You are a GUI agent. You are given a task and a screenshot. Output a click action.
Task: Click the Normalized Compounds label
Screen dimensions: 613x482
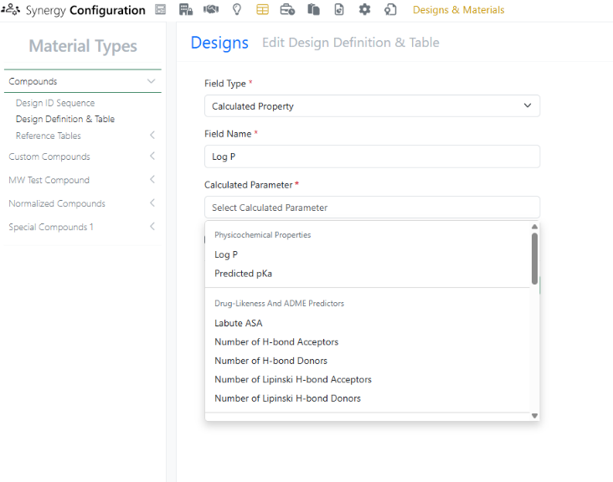57,203
